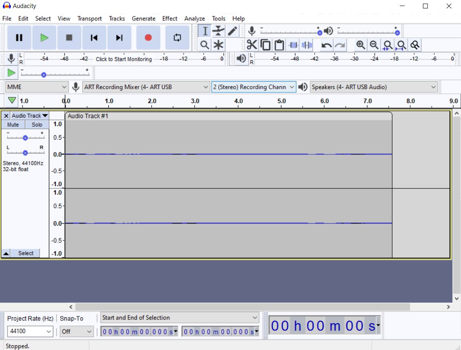Viewport: 461px width, 350px height.
Task: Open the Transport menu
Action: [x=89, y=18]
